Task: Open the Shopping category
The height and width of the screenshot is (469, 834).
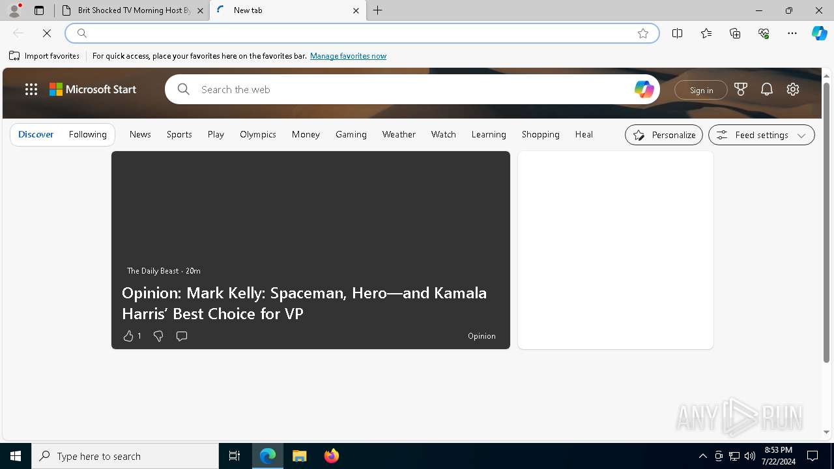Action: [x=541, y=134]
